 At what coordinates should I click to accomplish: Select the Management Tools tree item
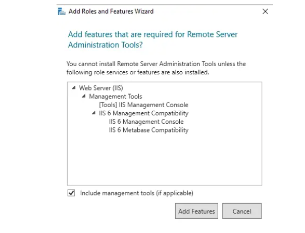point(116,97)
